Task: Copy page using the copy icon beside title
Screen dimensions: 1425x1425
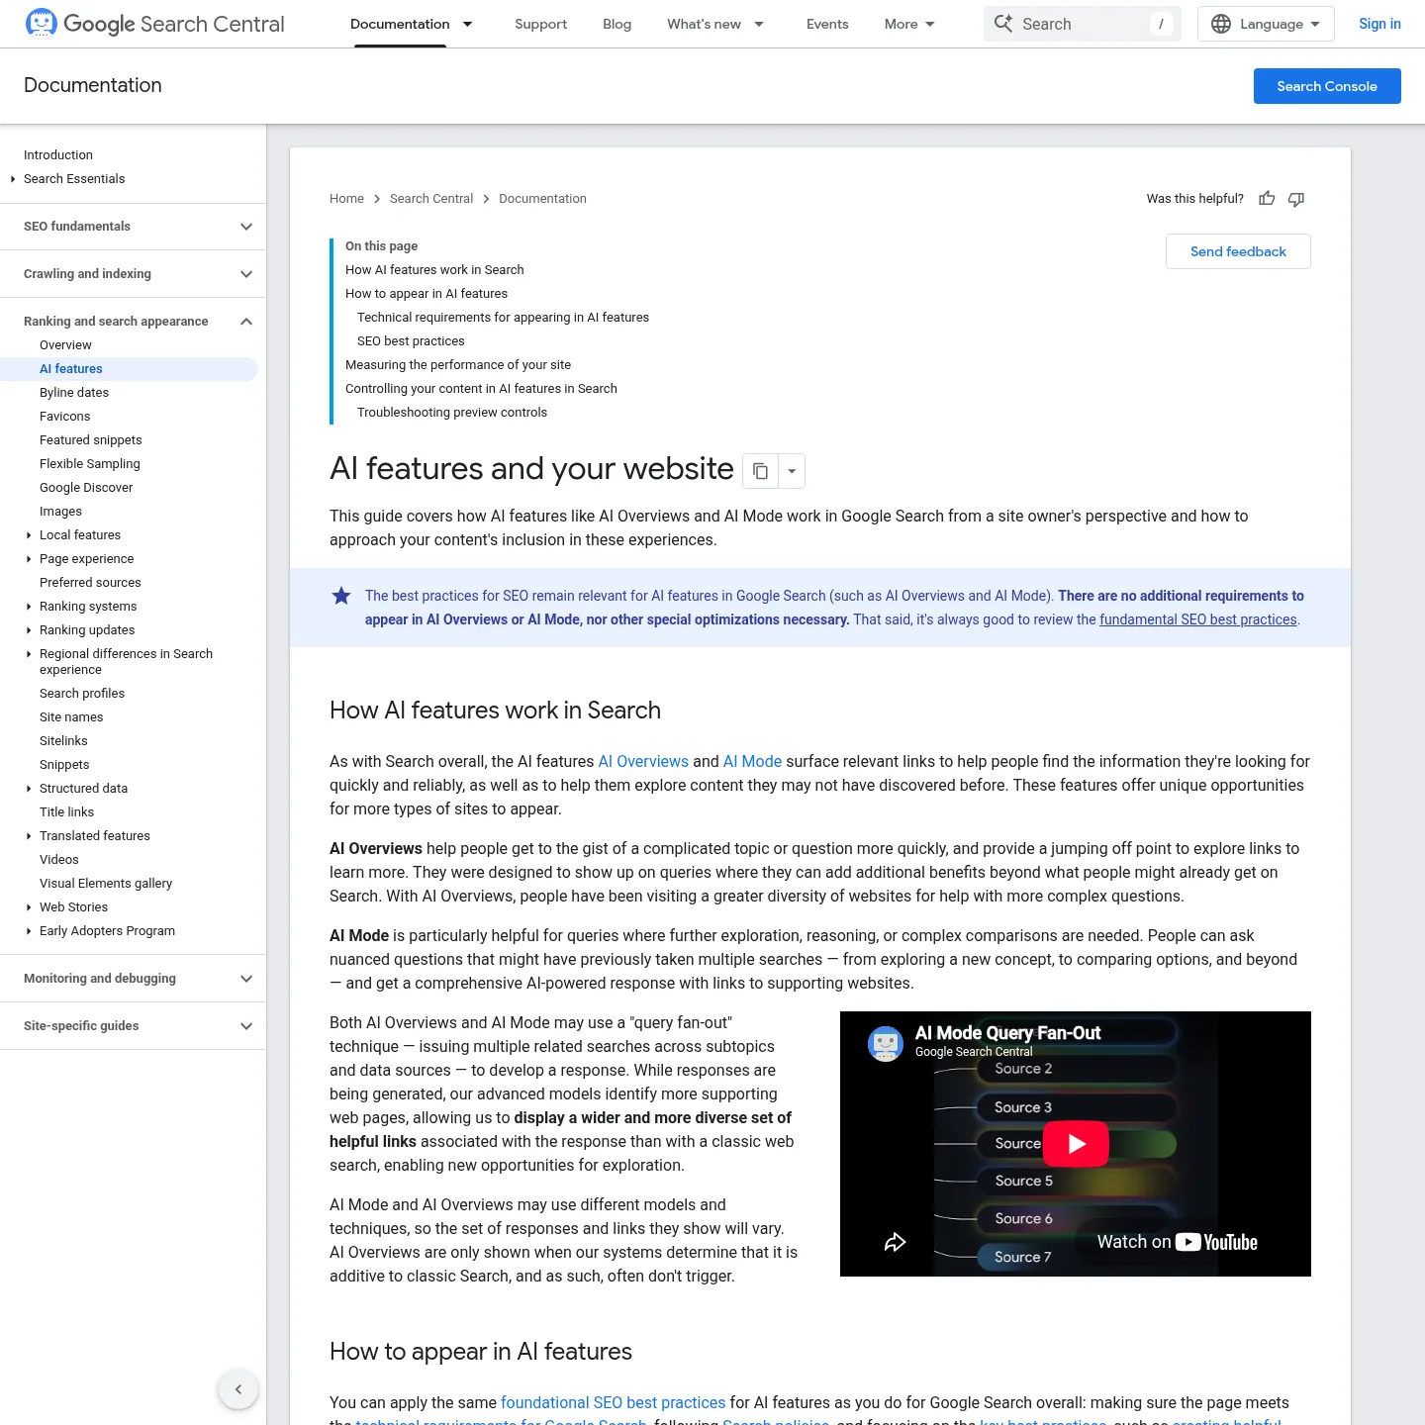Action: pos(760,471)
